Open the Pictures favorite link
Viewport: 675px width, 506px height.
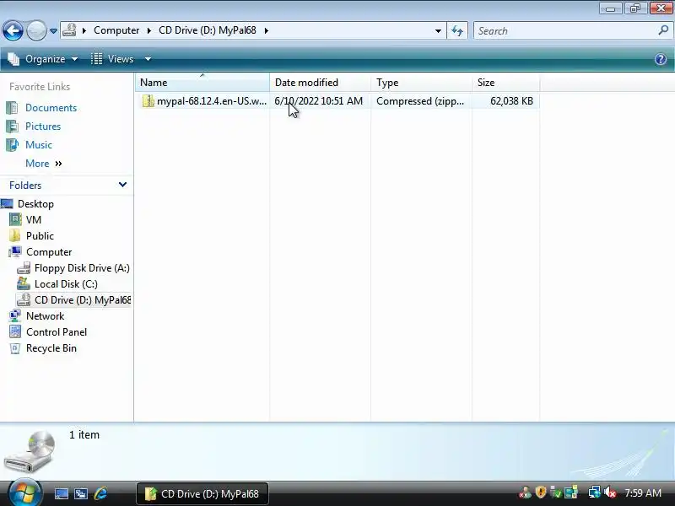[x=43, y=126]
